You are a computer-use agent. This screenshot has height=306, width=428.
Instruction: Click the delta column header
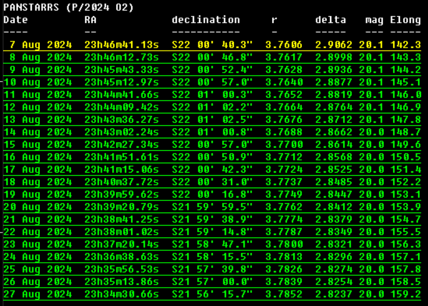tap(331, 20)
